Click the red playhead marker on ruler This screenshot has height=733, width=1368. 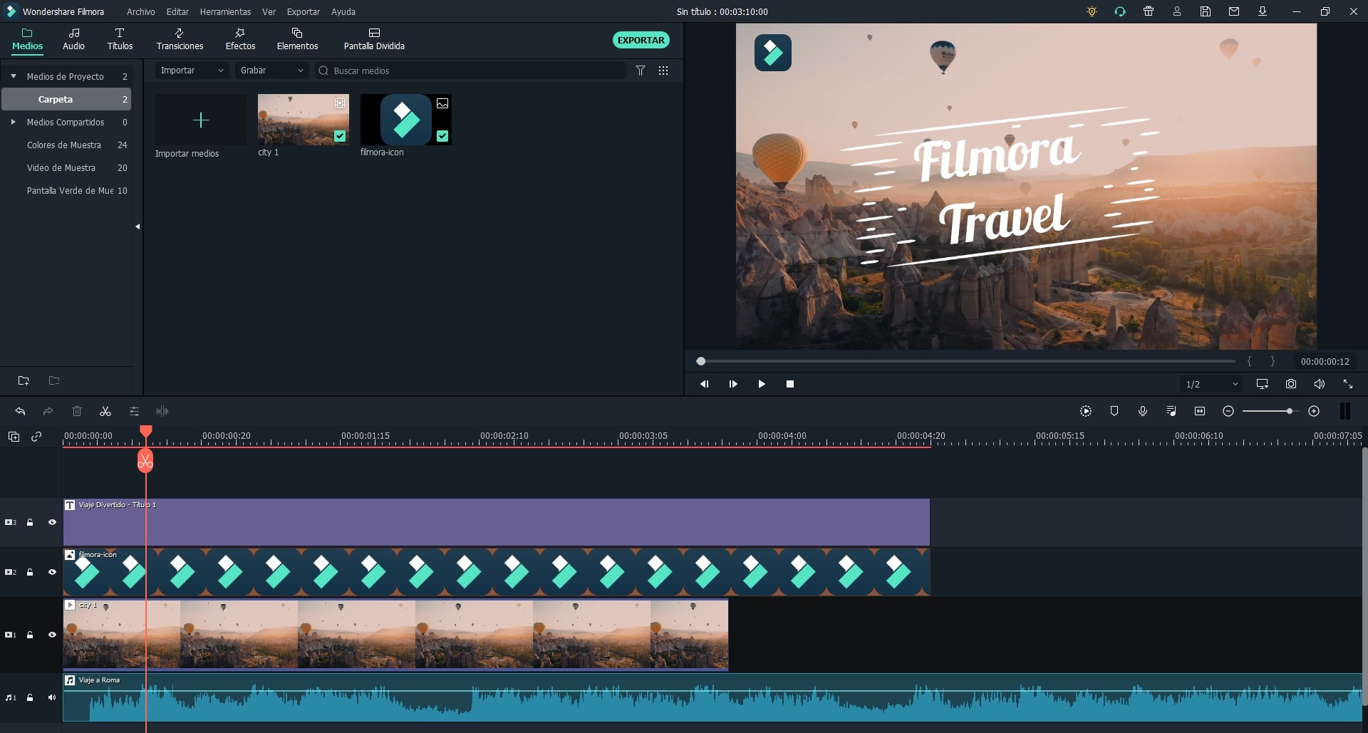(x=145, y=431)
